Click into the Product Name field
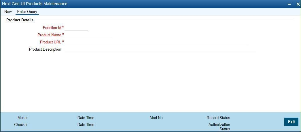The height and width of the screenshot is (132, 301). coord(88,35)
